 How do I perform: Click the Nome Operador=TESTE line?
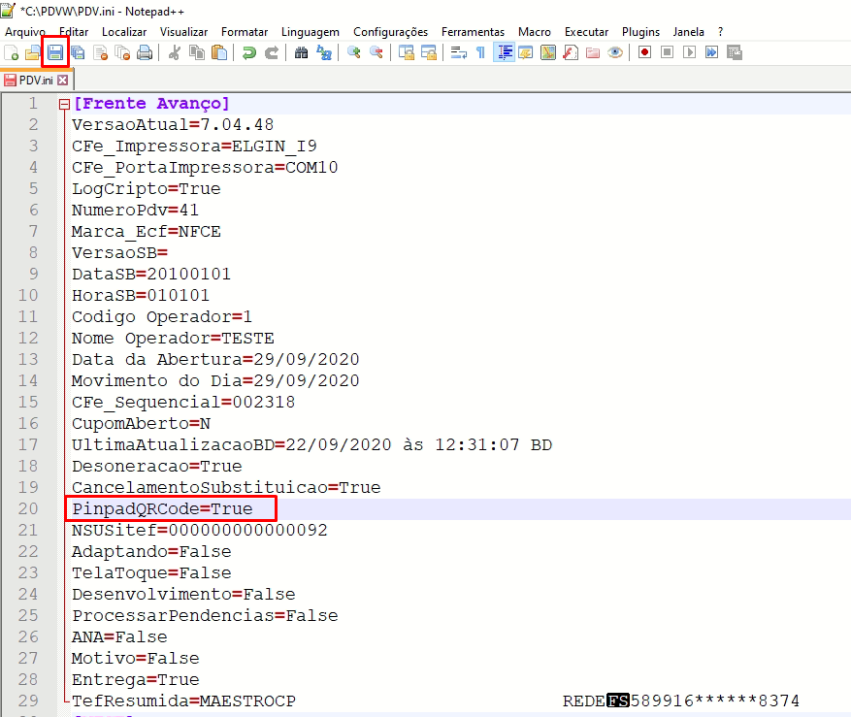[x=173, y=339]
